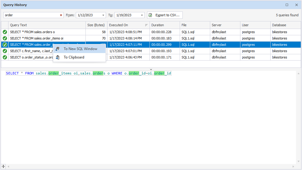This screenshot has height=170, width=302.
Task: Click status icon of the selected query row
Action: tap(5, 45)
